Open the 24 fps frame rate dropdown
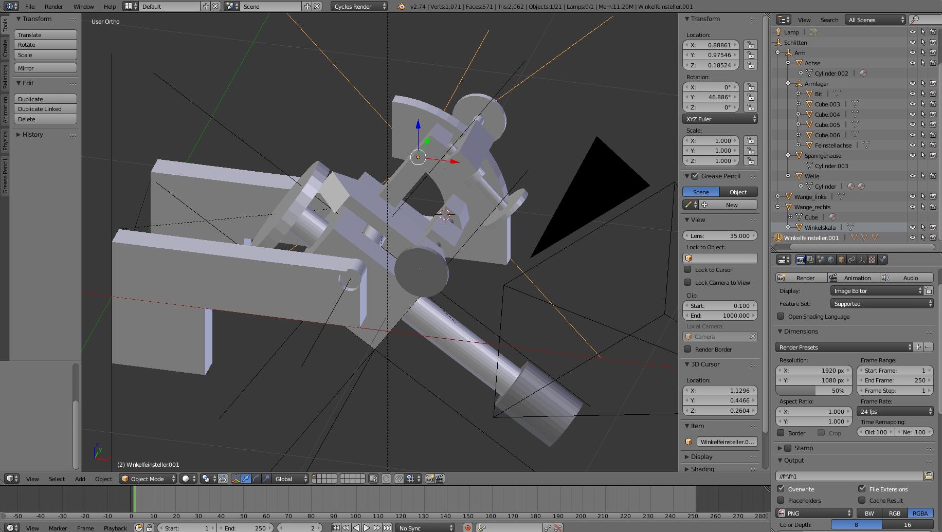The image size is (942, 532). tap(895, 411)
